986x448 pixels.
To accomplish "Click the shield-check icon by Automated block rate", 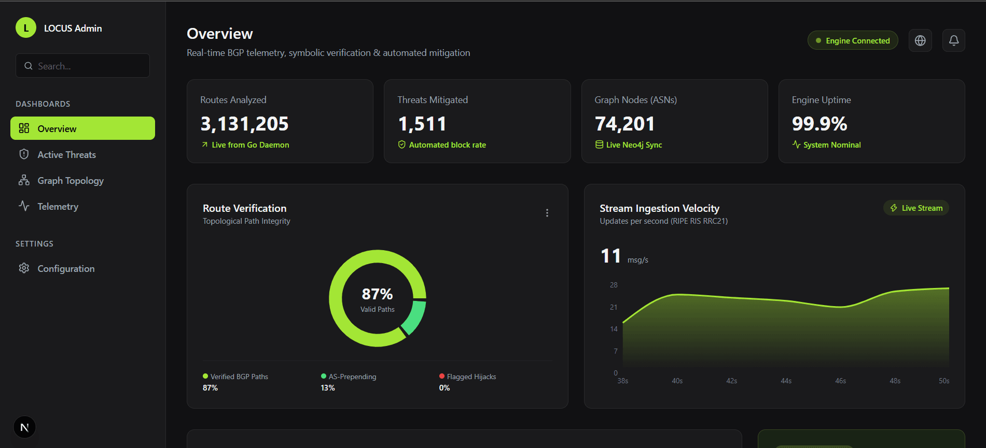I will [x=401, y=144].
